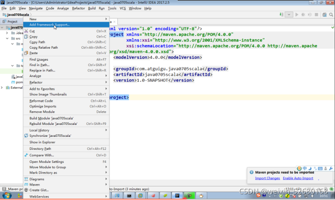Click the java0705scala breadcrumb in navigation bar
This screenshot has width=335, height=200.
click(x=16, y=14)
